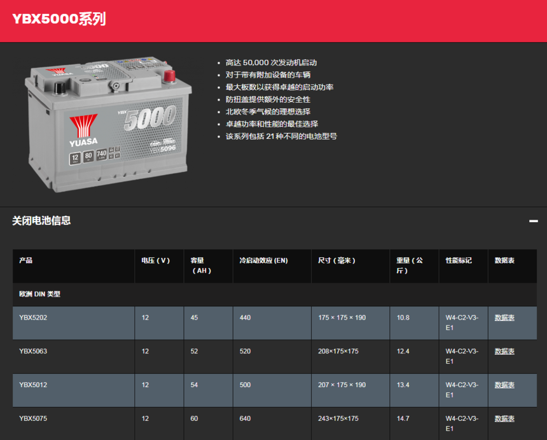Select dimensions 175 × 175 × 190
The height and width of the screenshot is (440, 547).
click(342, 318)
